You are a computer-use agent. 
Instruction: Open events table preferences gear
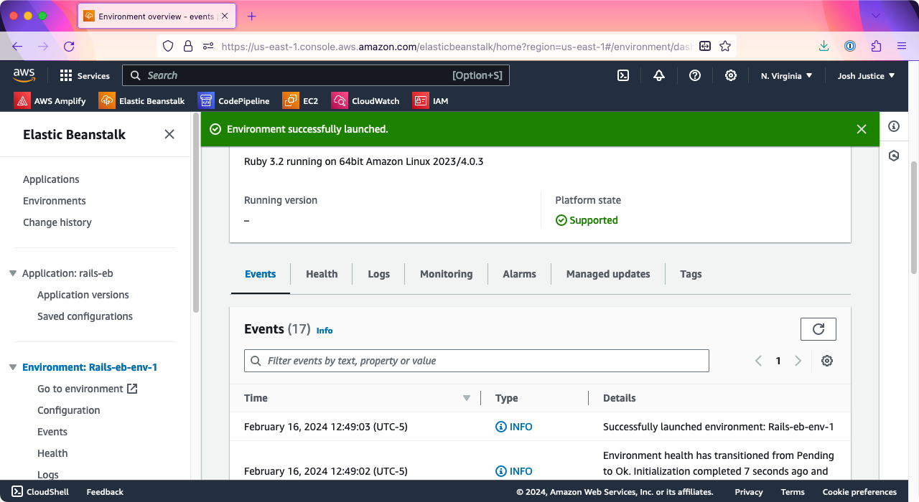pyautogui.click(x=827, y=361)
